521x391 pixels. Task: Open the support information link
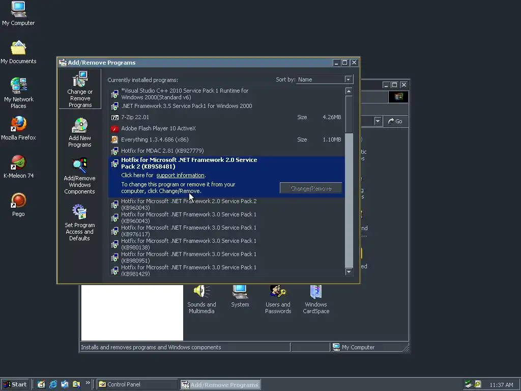181,175
